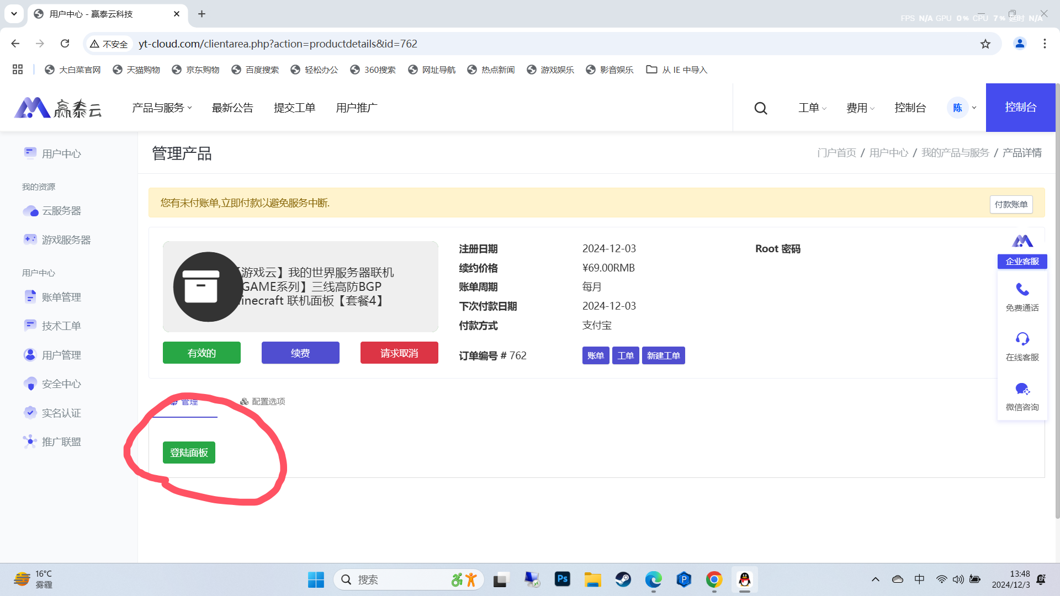Click the 赢泰云 logo
The image size is (1060, 596).
[58, 108]
